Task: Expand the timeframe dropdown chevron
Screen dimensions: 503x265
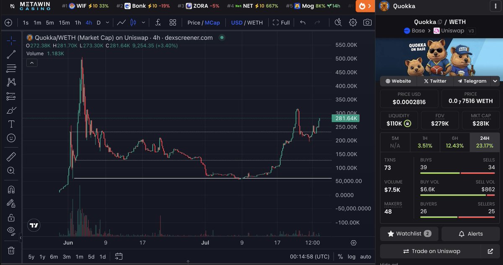Action: [108, 23]
